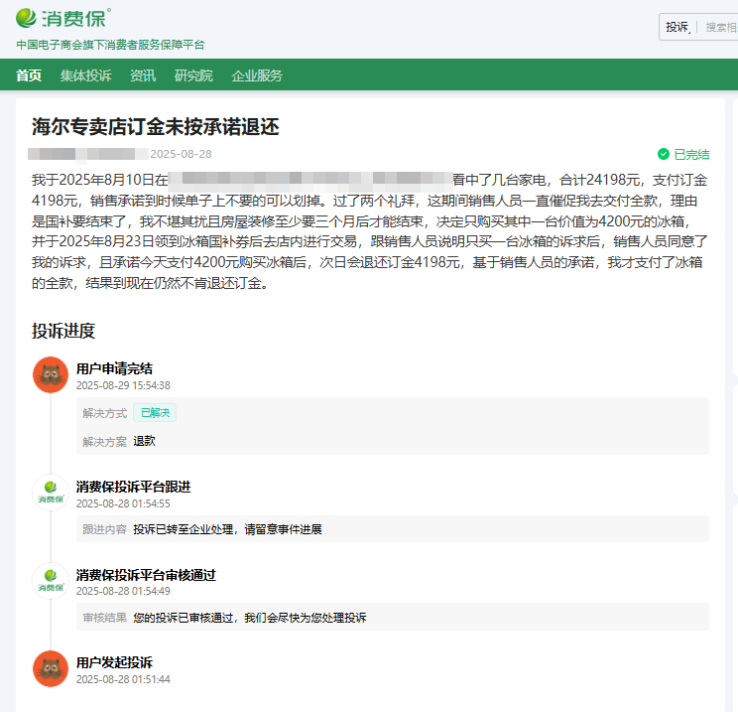Click the green 已完结 check icon
This screenshot has width=738, height=712.
click(664, 154)
